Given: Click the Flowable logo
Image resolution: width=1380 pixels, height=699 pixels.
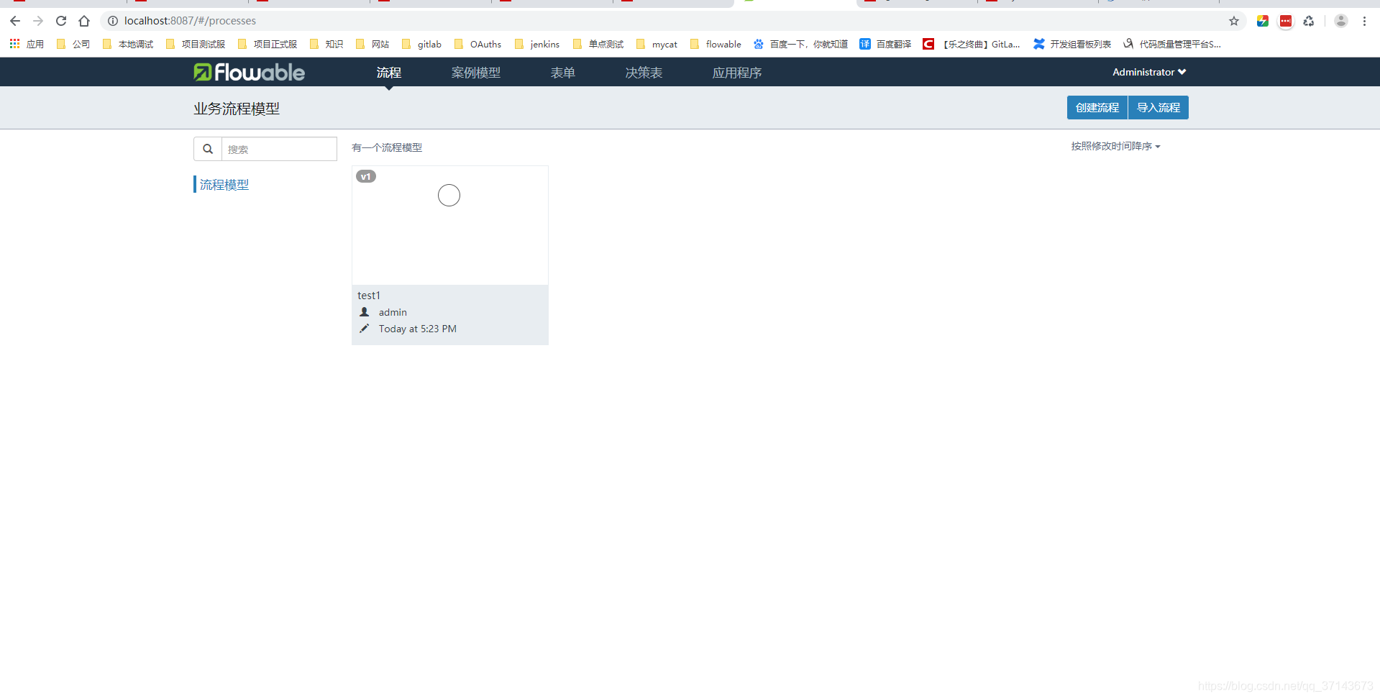Looking at the screenshot, I should click(x=249, y=72).
